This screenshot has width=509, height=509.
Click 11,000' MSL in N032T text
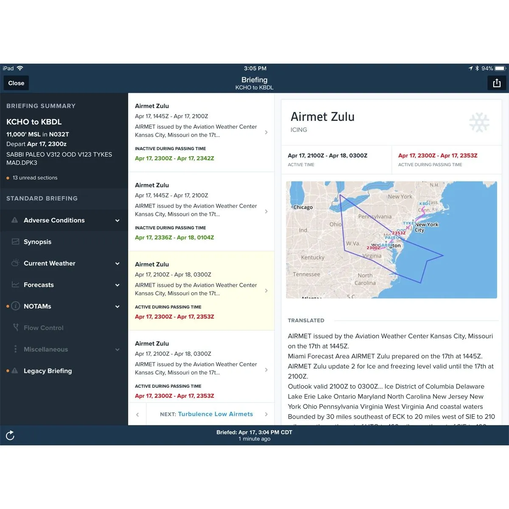click(37, 134)
